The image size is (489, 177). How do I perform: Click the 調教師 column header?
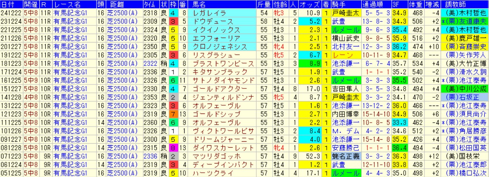click(x=464, y=5)
